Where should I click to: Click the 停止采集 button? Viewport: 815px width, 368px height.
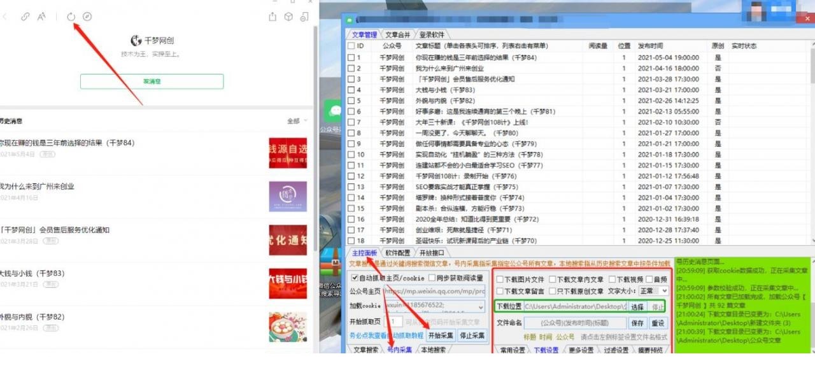472,336
